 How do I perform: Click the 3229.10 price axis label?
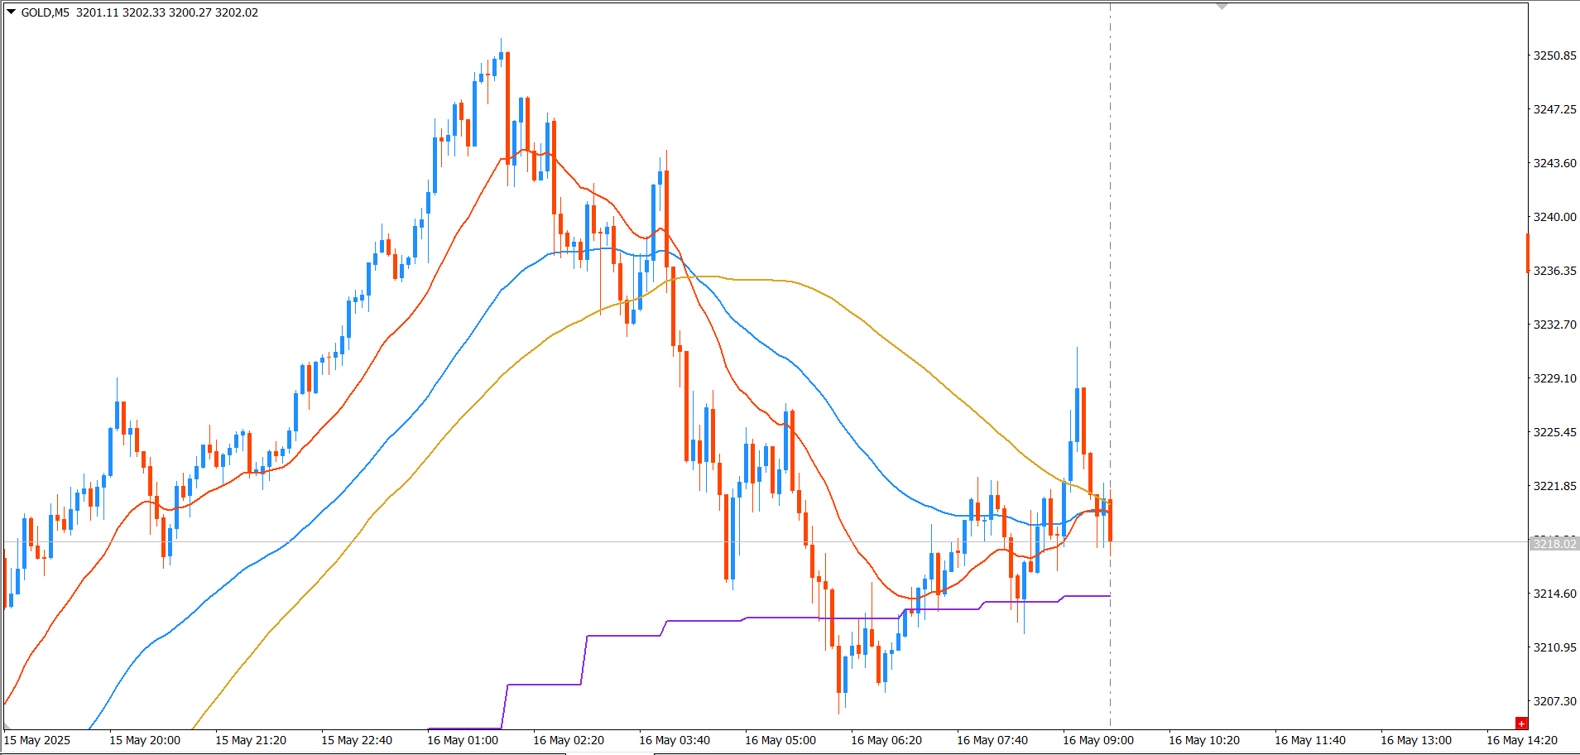pos(1555,378)
